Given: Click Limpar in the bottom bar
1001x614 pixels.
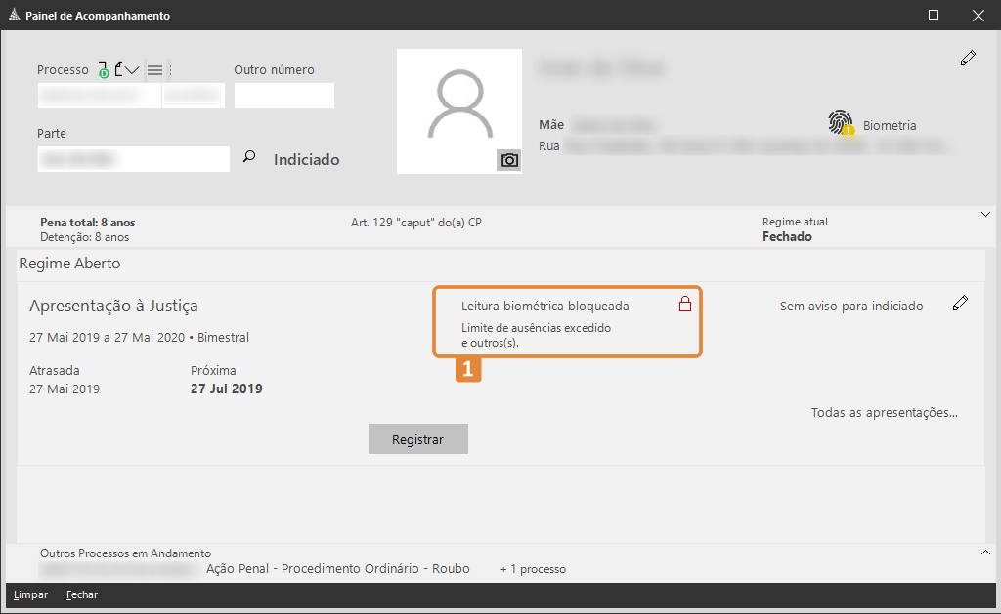Looking at the screenshot, I should click(x=30, y=594).
